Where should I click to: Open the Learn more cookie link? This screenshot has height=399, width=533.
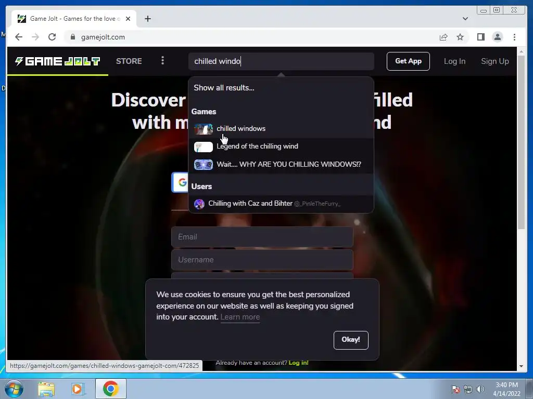tap(240, 317)
